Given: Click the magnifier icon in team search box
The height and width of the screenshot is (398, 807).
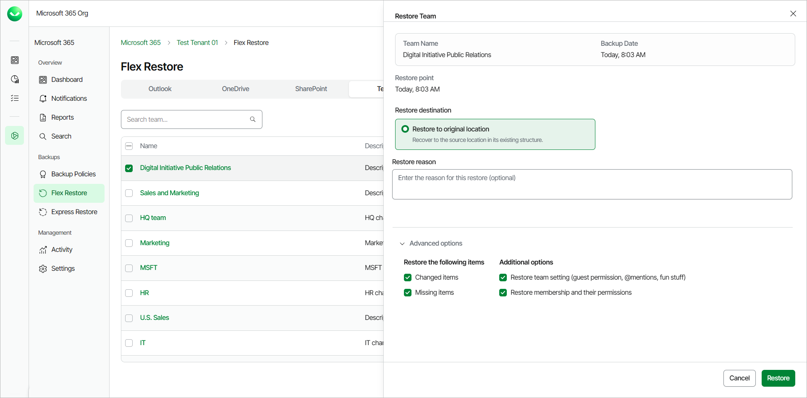Looking at the screenshot, I should coord(253,119).
